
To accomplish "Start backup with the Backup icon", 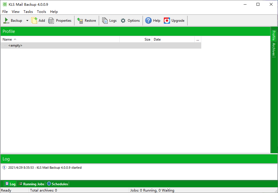I will tap(13, 21).
